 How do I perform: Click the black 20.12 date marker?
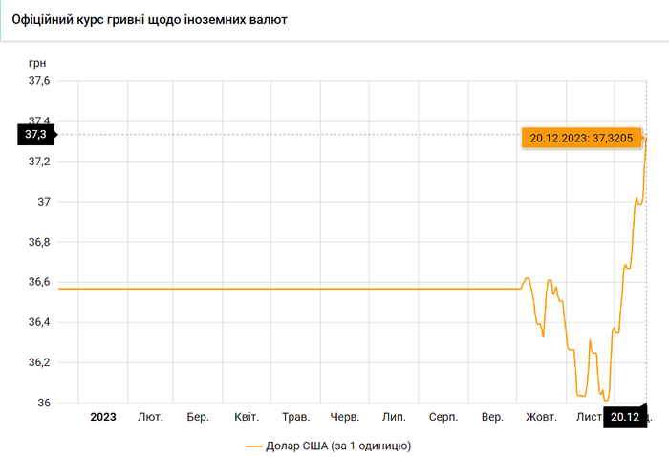[625, 417]
